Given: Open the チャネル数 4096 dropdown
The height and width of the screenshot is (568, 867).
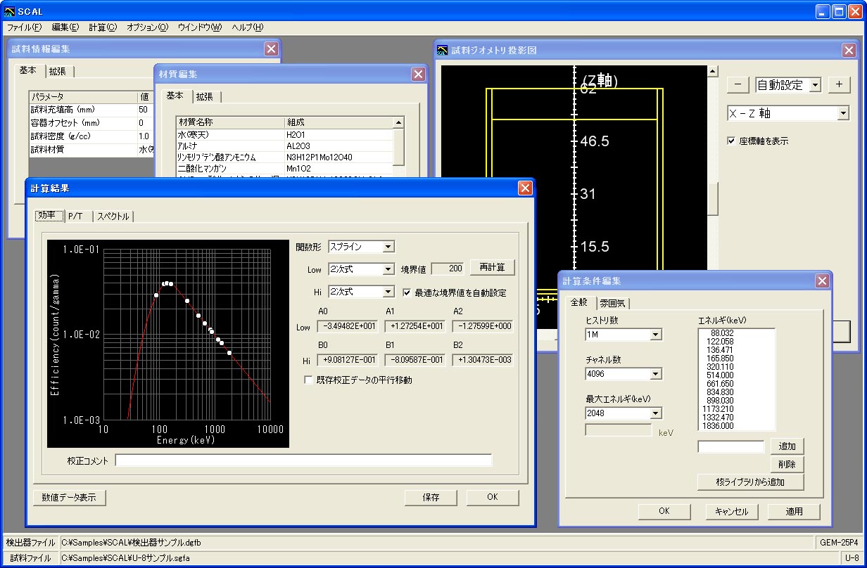Looking at the screenshot, I should (656, 374).
